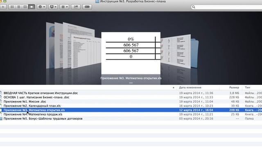Click the caption Приложение №3 under cover
The width and height of the screenshot is (262, 147).
click(x=131, y=78)
